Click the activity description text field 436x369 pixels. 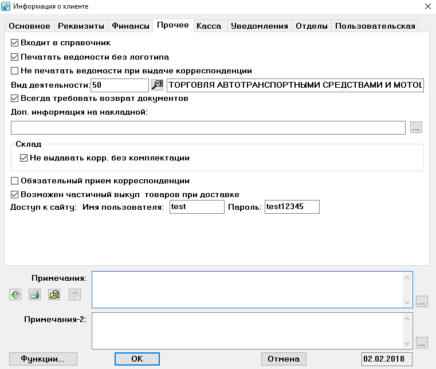tap(295, 85)
